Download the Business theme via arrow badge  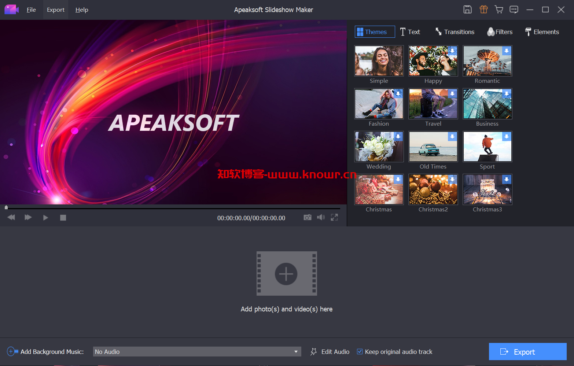click(x=507, y=93)
